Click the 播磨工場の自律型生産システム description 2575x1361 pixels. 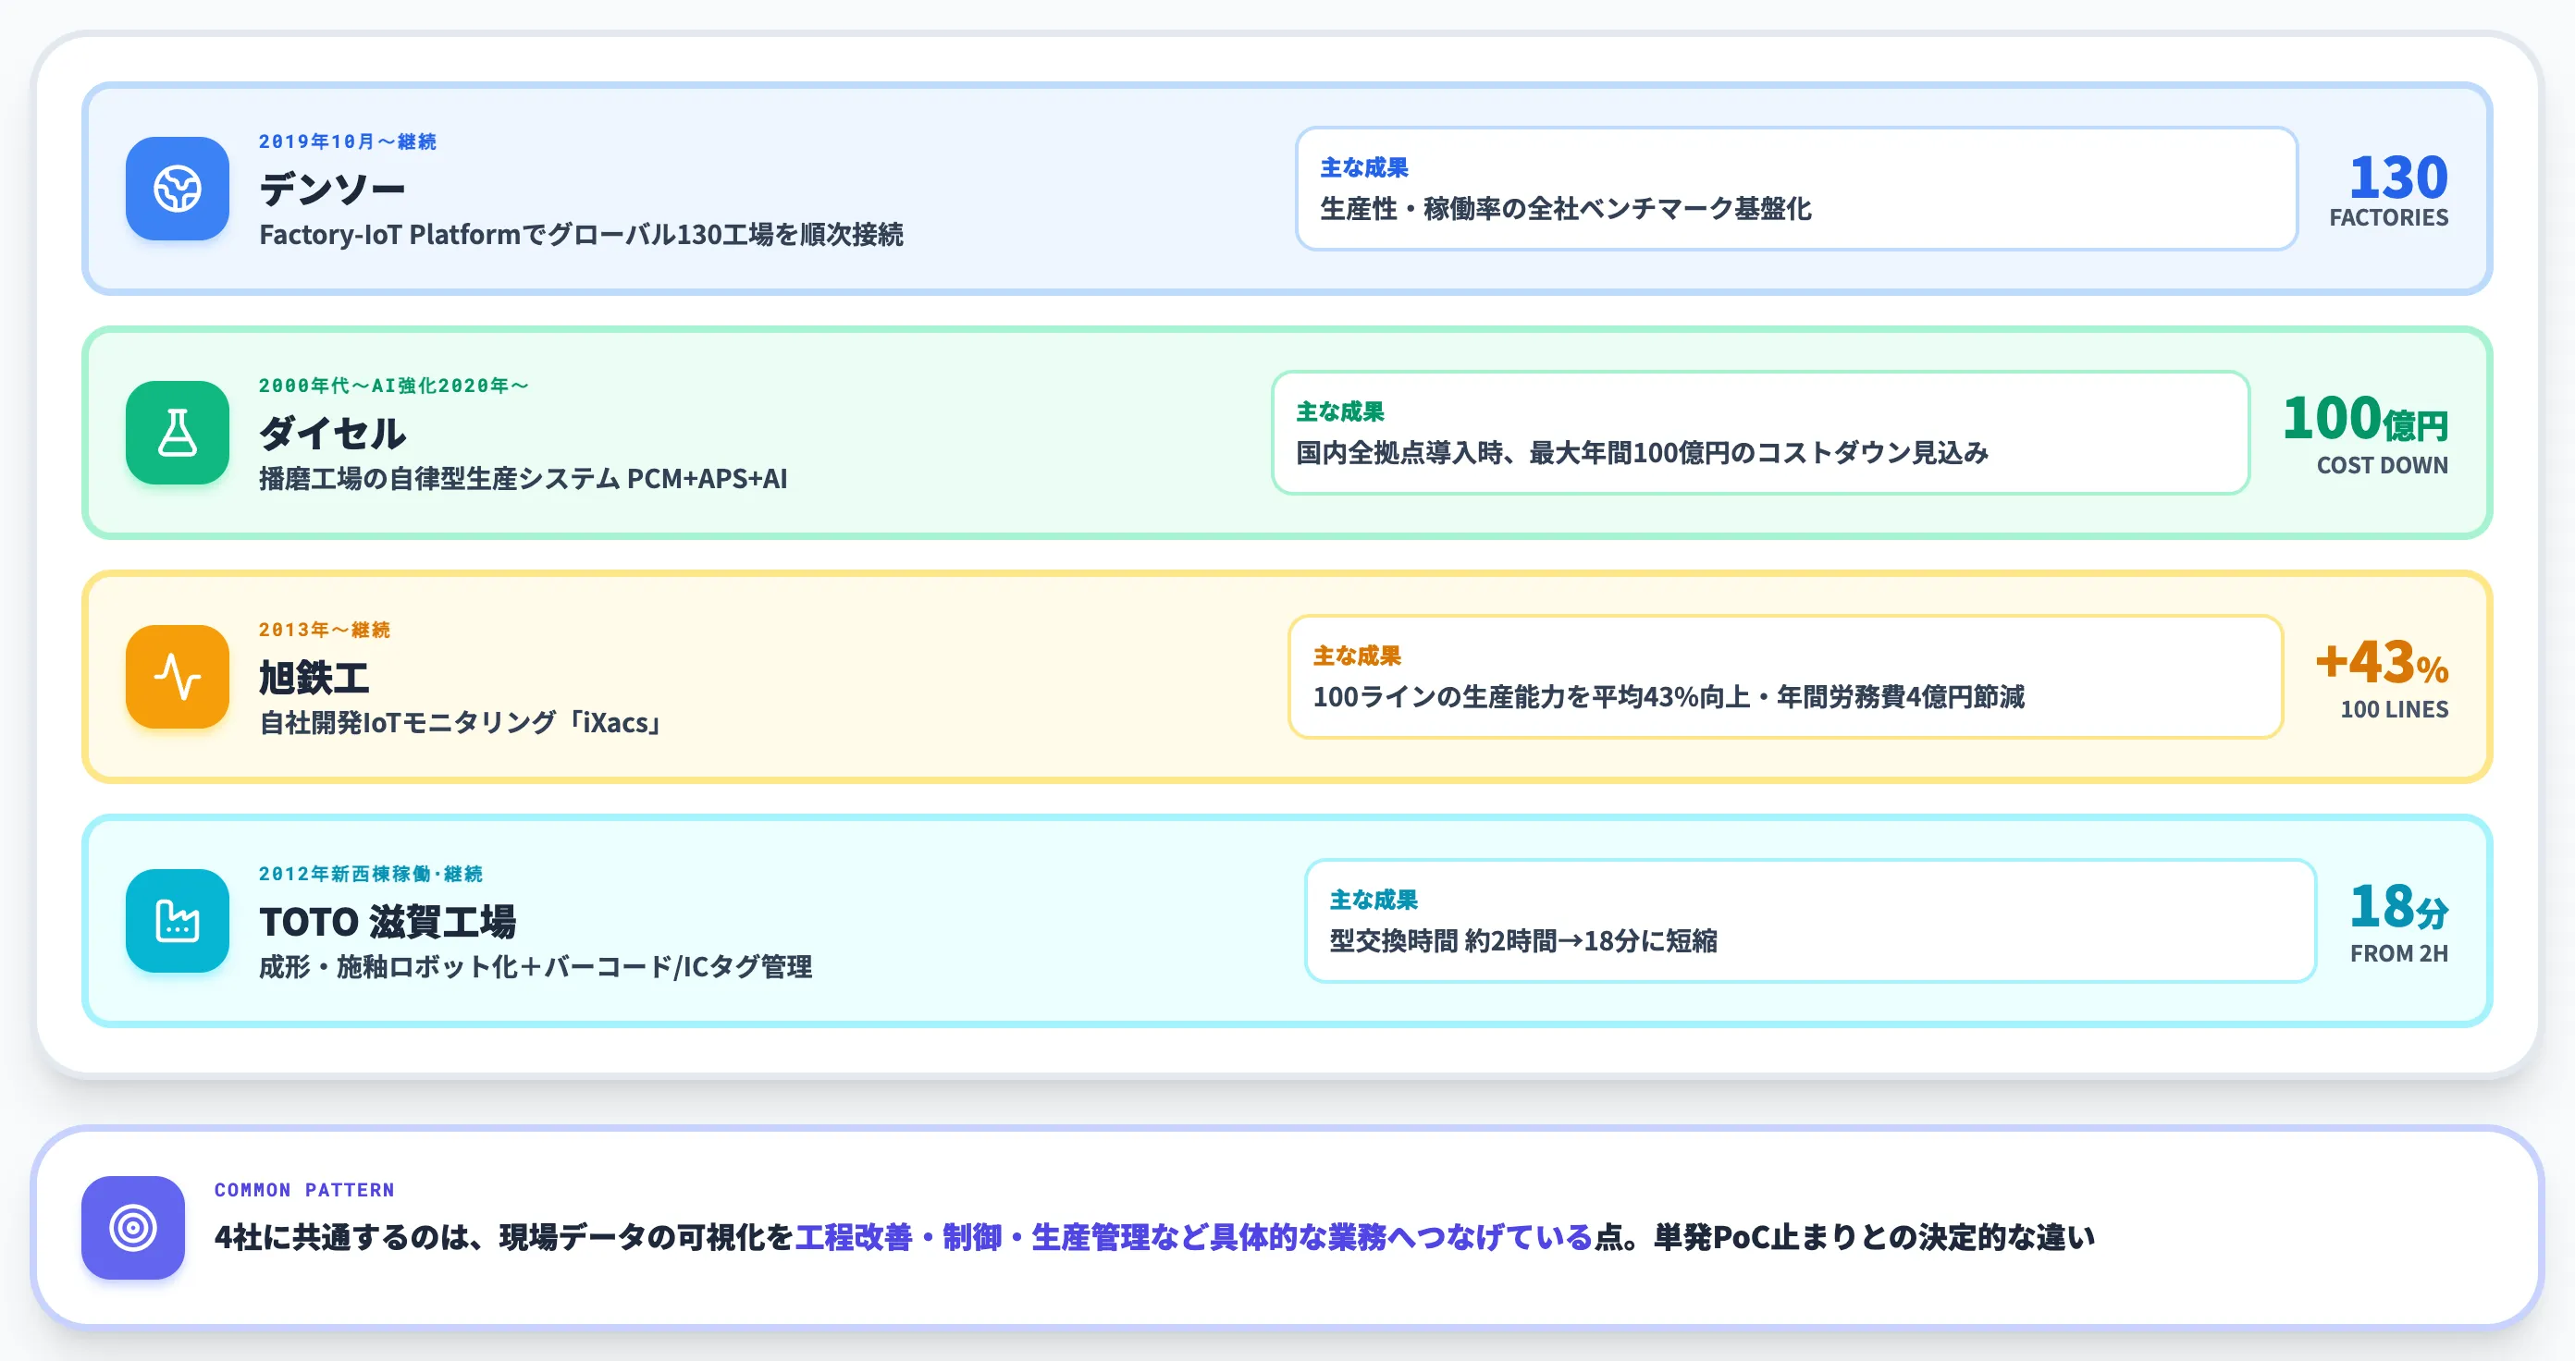coord(523,478)
